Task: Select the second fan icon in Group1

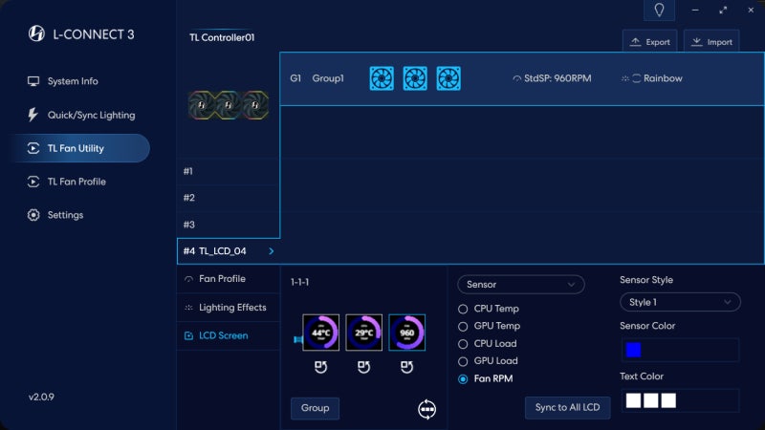Action: 415,78
